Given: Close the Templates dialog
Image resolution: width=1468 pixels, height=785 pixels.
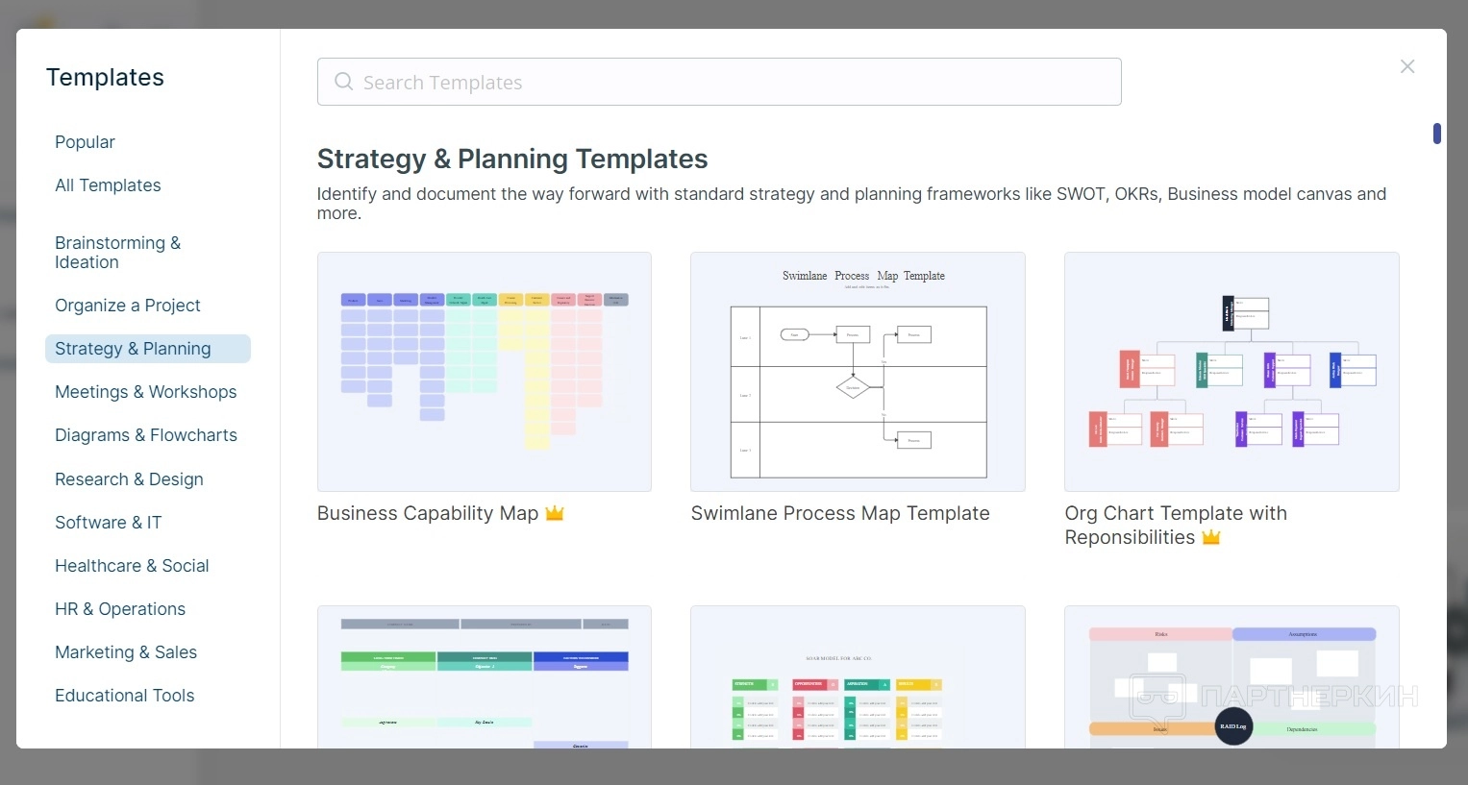Looking at the screenshot, I should (x=1407, y=66).
